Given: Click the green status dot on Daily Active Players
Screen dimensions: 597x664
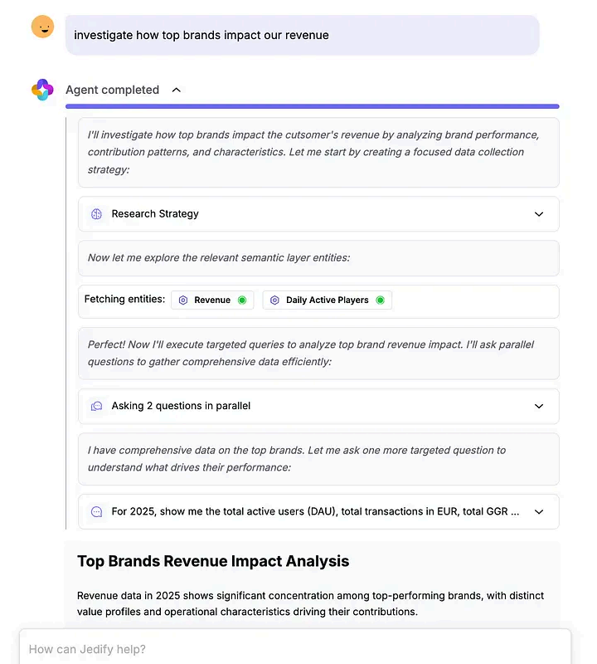Looking at the screenshot, I should [x=381, y=300].
